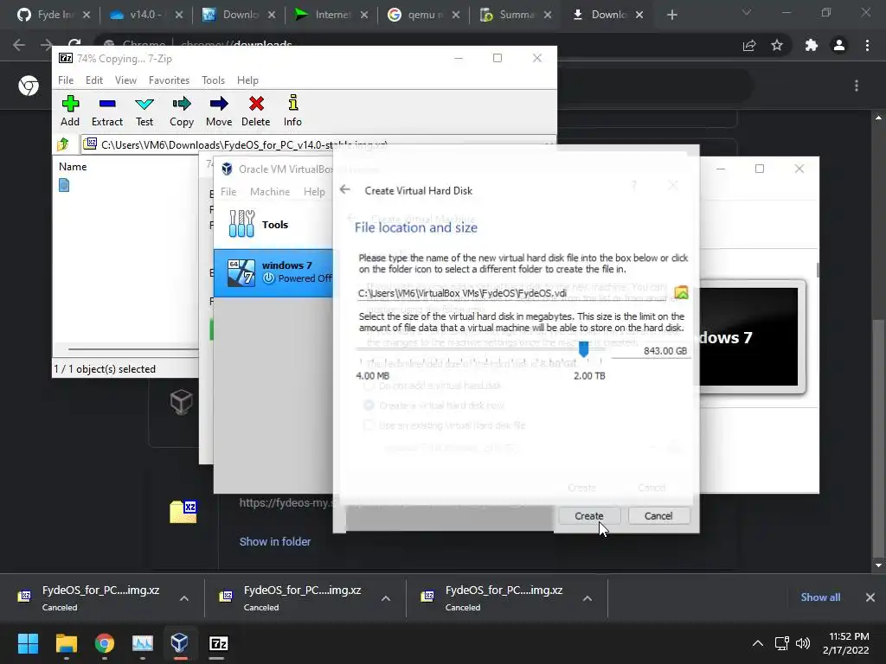Viewport: 886px width, 664px height.
Task: Click the 7-Zip address path field
Action: (318, 144)
